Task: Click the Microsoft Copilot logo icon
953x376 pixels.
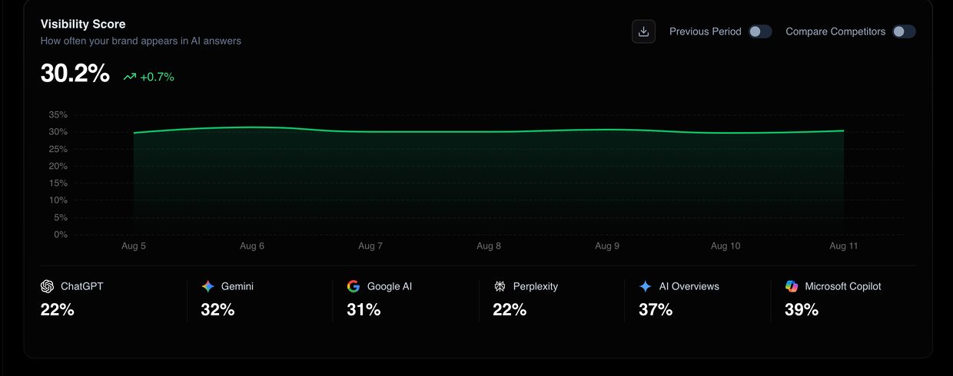Action: tap(792, 286)
